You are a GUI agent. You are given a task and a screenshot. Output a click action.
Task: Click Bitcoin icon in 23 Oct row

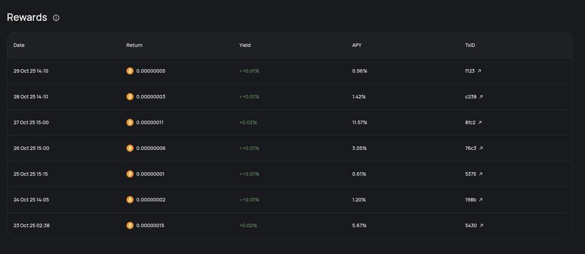(x=130, y=225)
